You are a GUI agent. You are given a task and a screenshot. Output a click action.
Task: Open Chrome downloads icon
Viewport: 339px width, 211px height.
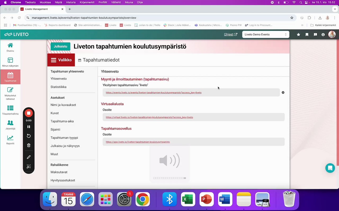coord(320,18)
